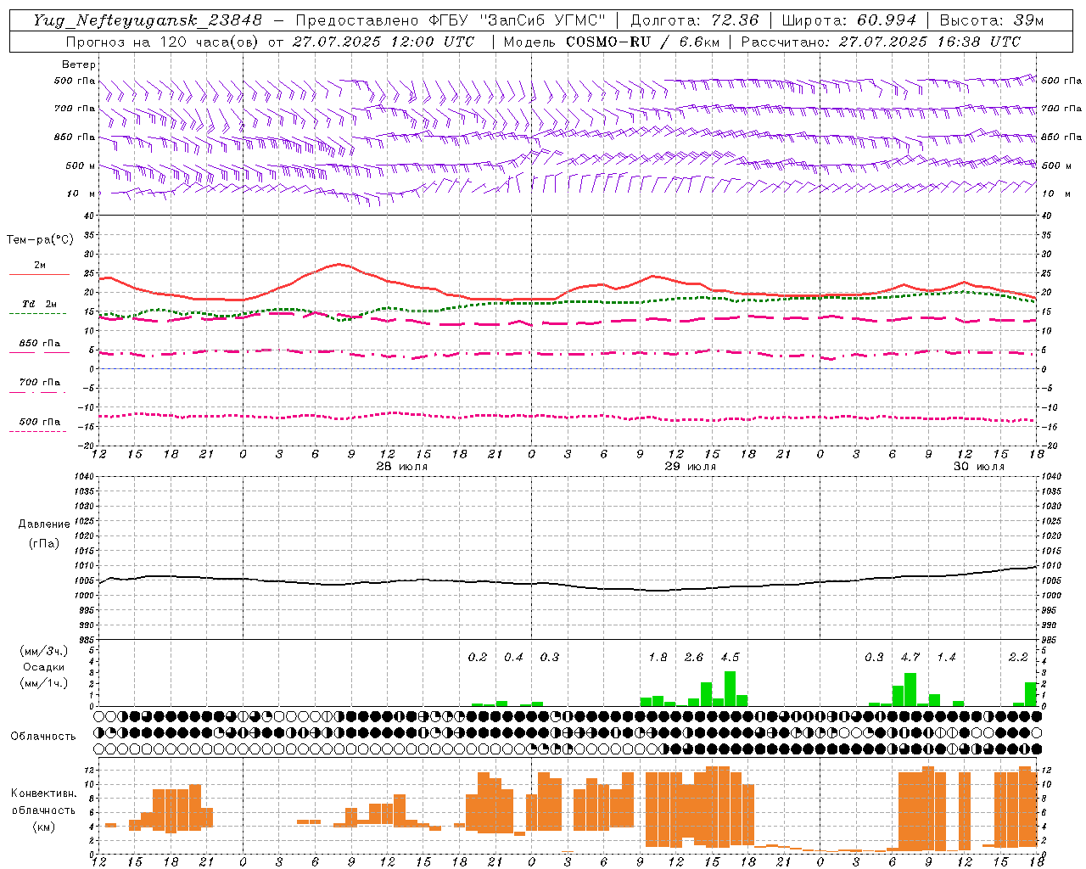
Task: Click the 'Td 2м' dew point legend entry
Action: (39, 304)
